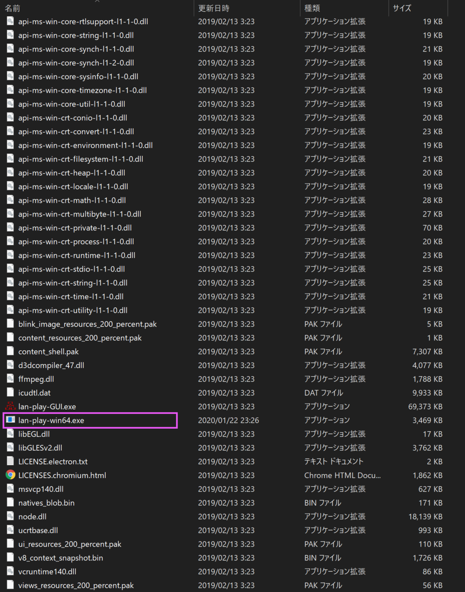Image resolution: width=465 pixels, height=592 pixels.
Task: Click the DLL icon of node.dll
Action: [x=10, y=517]
